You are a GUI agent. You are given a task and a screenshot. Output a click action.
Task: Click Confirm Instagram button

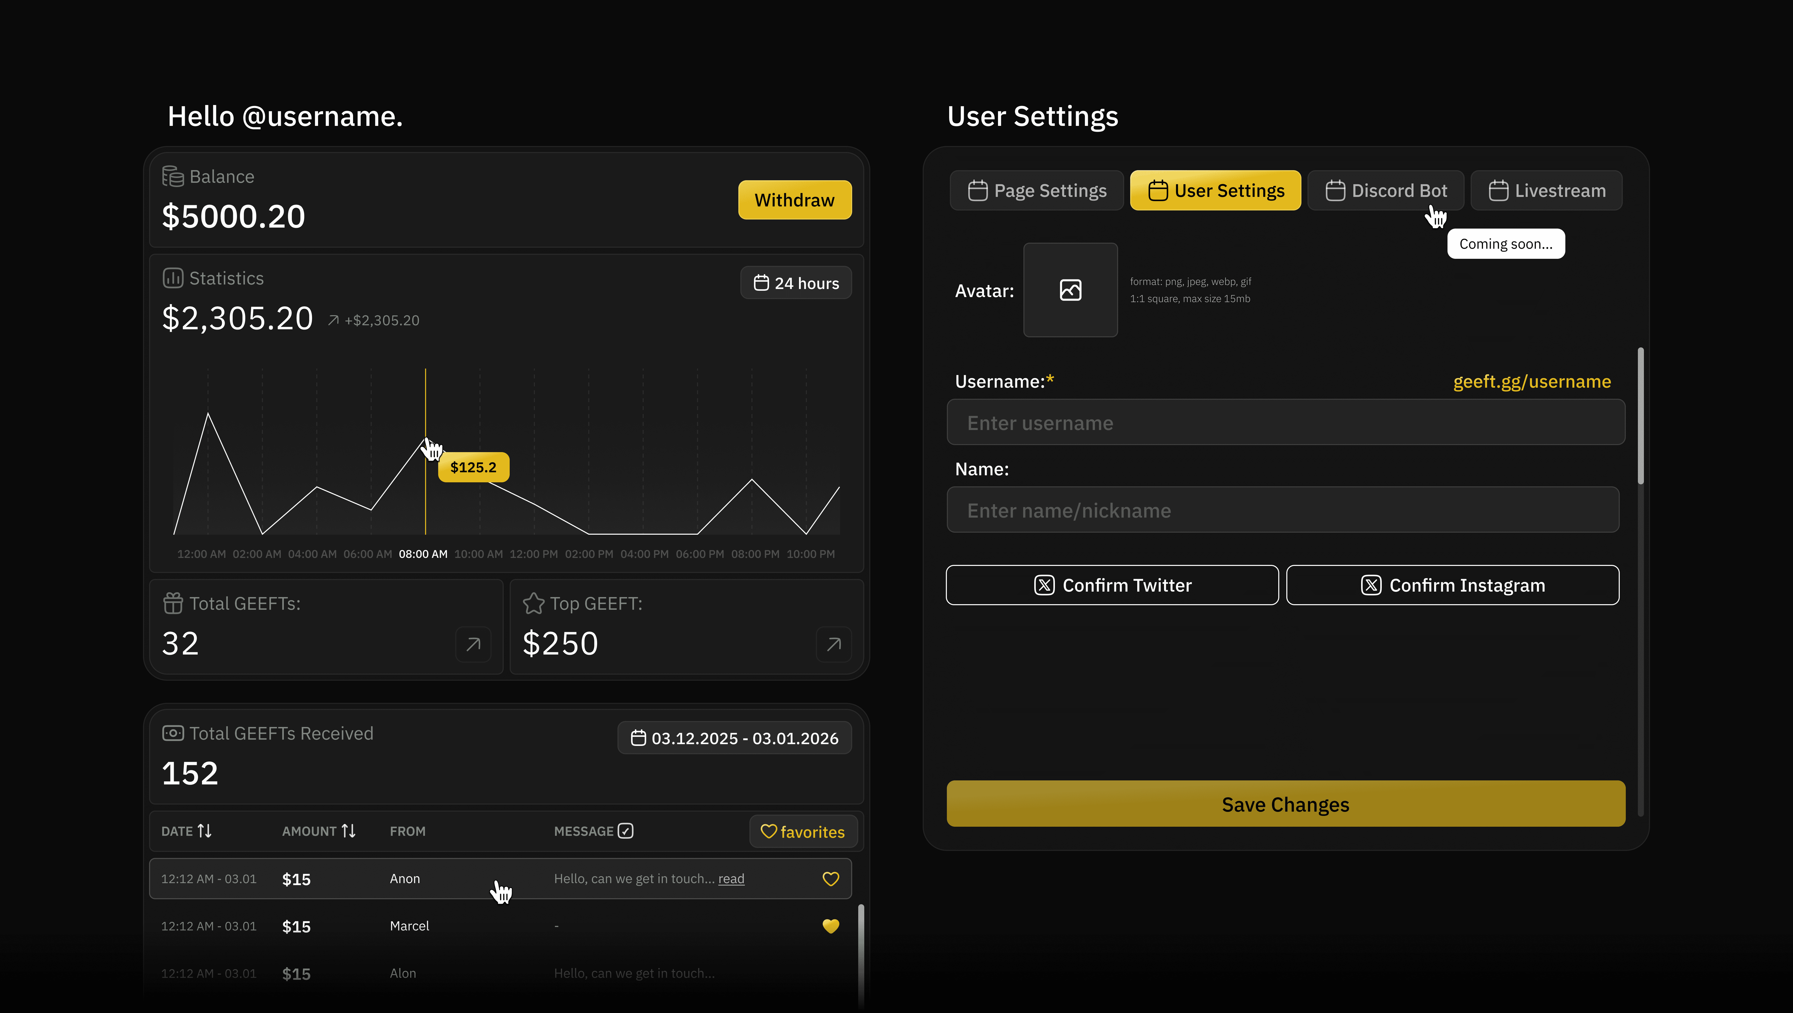click(1452, 585)
